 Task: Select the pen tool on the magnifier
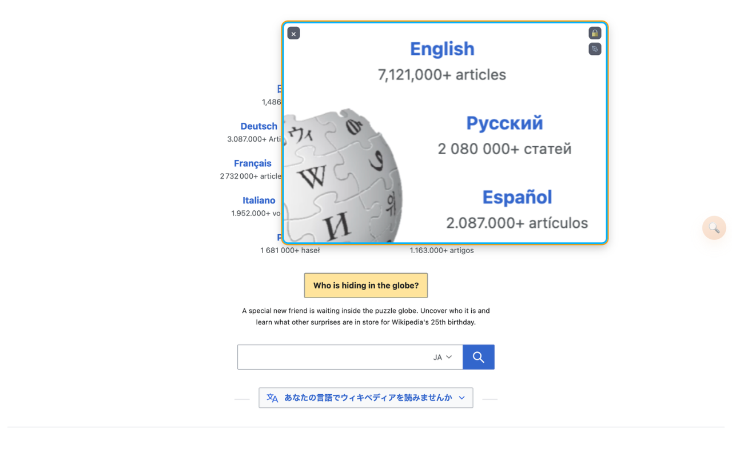tap(595, 49)
